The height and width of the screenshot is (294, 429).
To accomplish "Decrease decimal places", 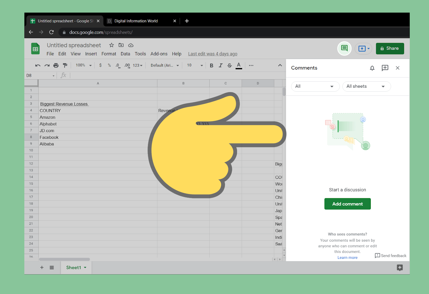I will tap(117, 65).
